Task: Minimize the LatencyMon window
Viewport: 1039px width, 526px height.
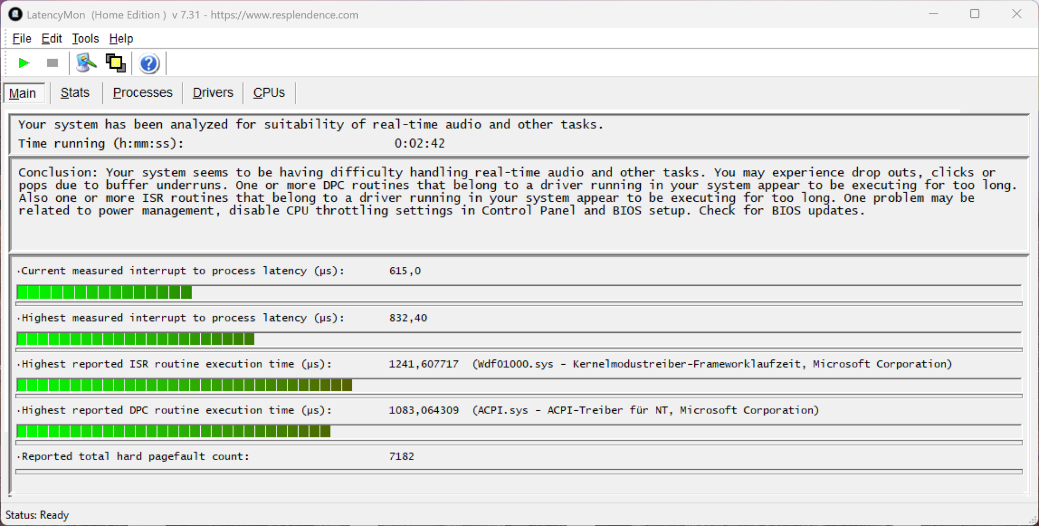Action: (933, 14)
